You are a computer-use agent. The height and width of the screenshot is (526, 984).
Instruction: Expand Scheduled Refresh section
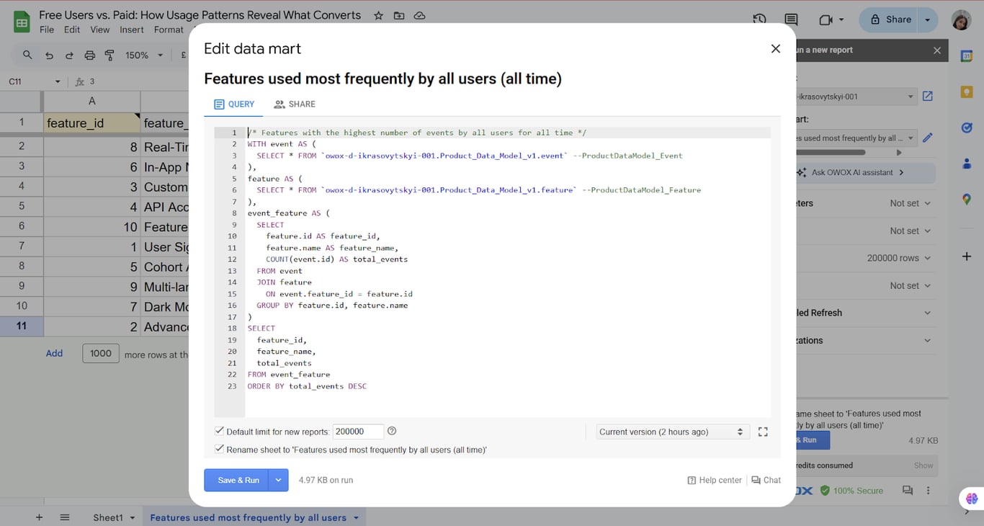tap(928, 313)
